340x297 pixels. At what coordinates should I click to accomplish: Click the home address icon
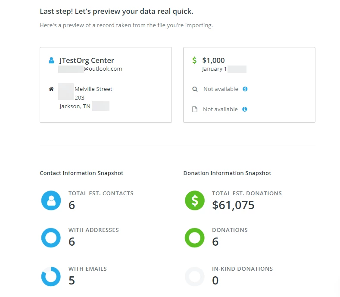click(x=51, y=89)
